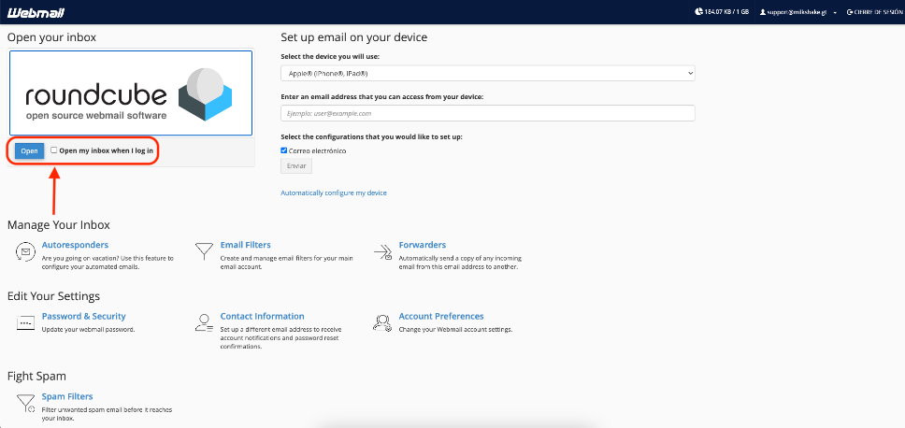Viewport: 905px width, 428px height.
Task: Expand the user account dropdown arrow
Action: click(x=835, y=12)
